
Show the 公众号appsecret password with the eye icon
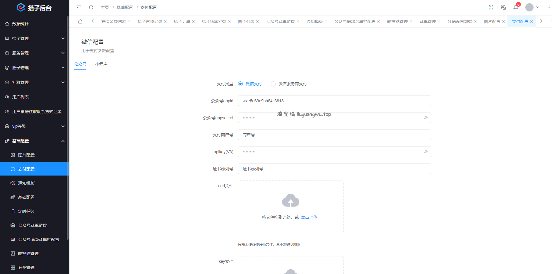(426, 118)
